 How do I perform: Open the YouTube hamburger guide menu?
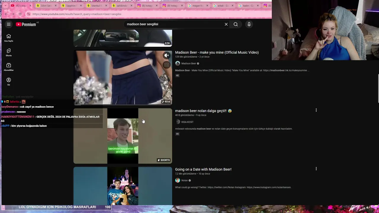pyautogui.click(x=9, y=24)
